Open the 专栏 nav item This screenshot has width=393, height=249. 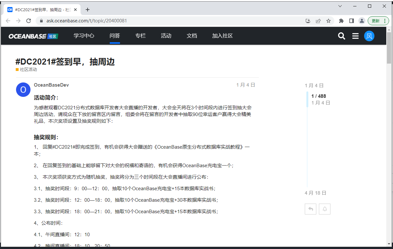tap(141, 36)
